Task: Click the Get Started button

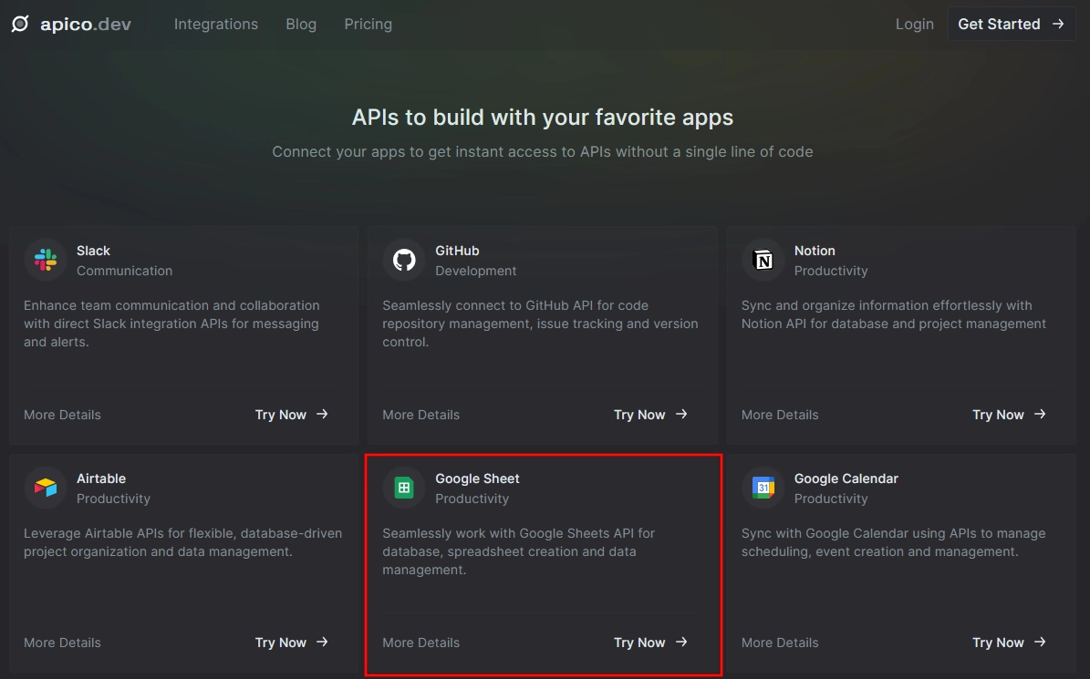Action: [1012, 24]
